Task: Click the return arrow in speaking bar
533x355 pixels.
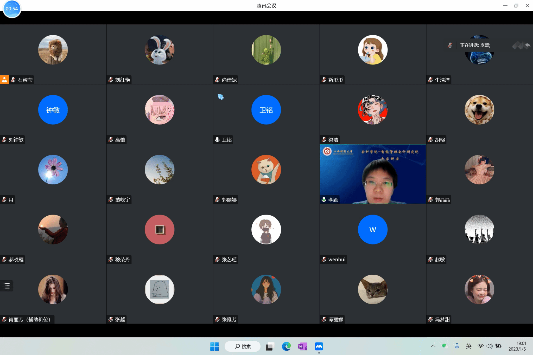Action: click(528, 46)
